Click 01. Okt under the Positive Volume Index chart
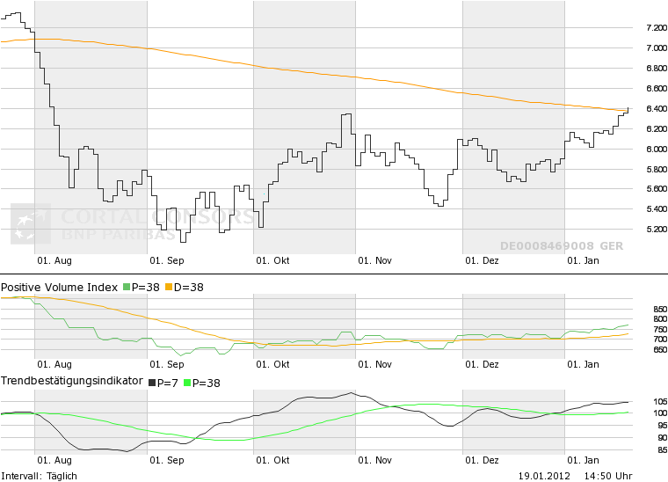Screen dimensions: 668x482 272,364
